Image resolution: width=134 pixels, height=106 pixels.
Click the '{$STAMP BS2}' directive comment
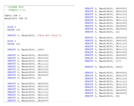coord(14,7)
